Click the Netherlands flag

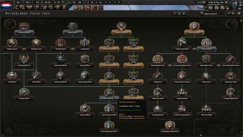point(6,5)
